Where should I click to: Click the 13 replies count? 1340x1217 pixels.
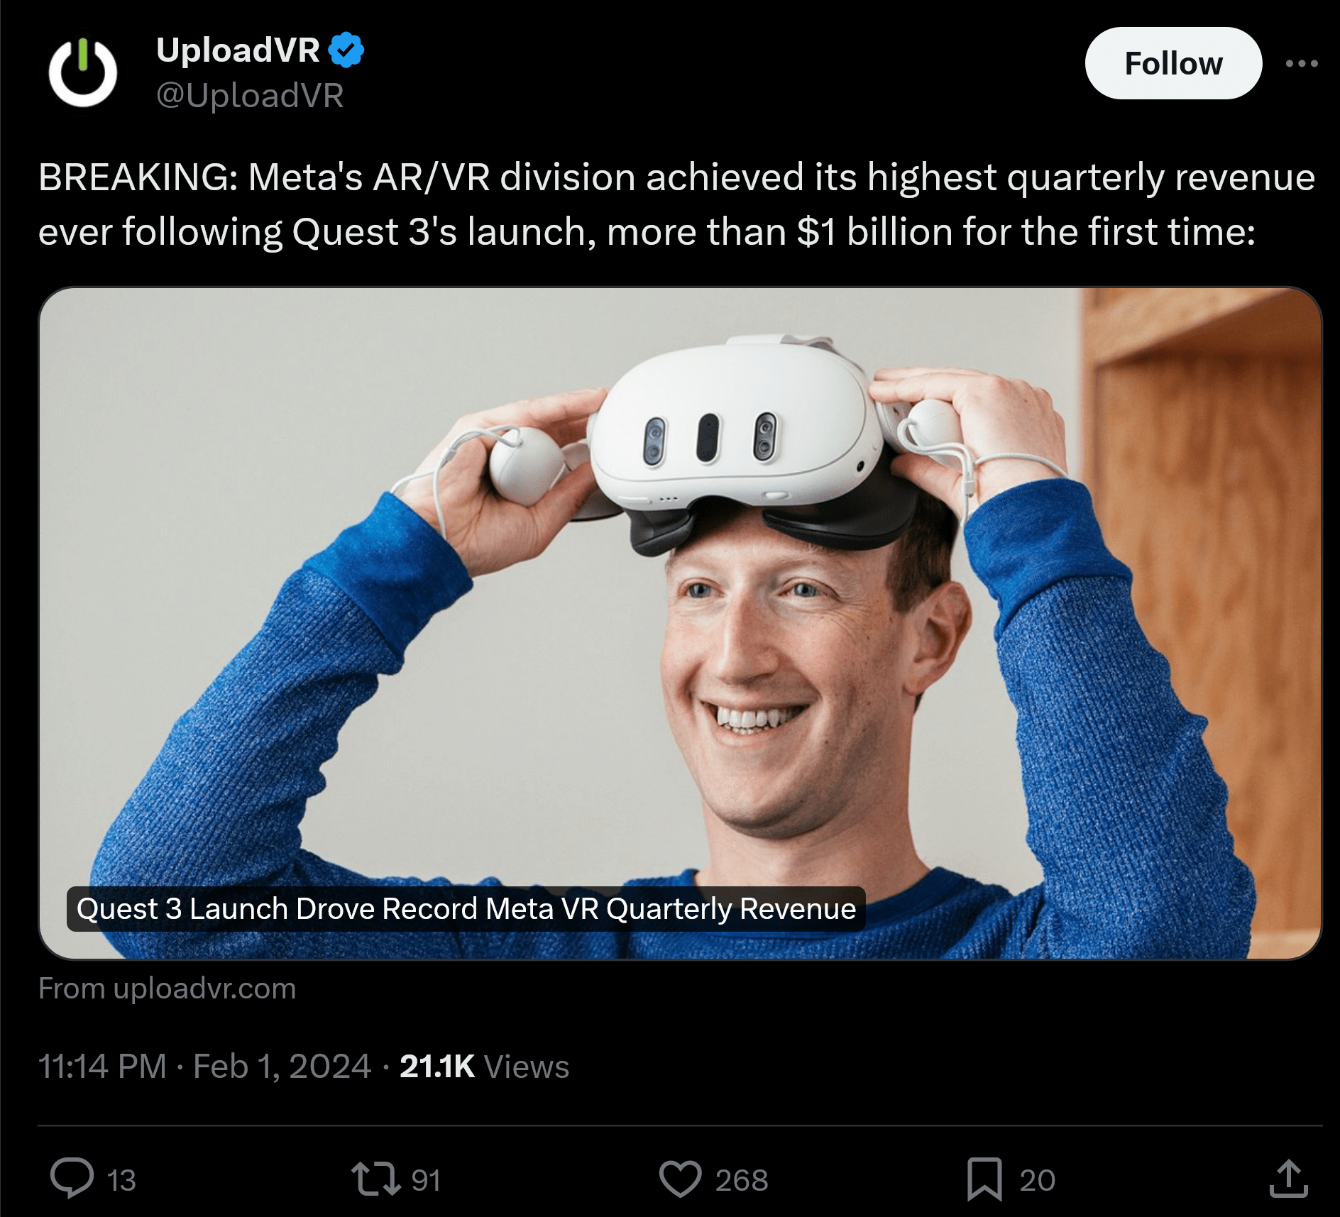coord(121,1180)
